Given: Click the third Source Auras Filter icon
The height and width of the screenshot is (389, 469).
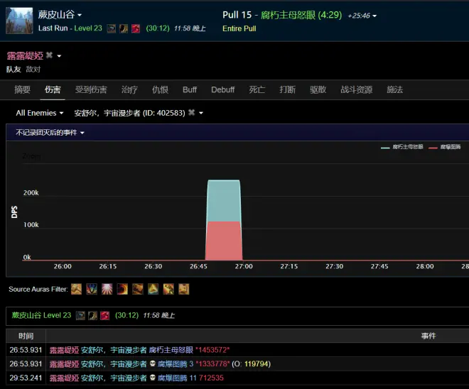Looking at the screenshot, I should pos(107,289).
